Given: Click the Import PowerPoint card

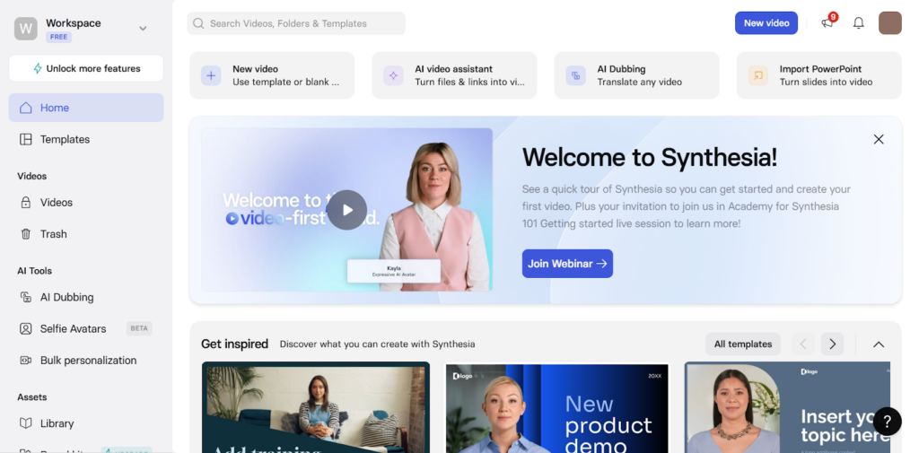Looking at the screenshot, I should (x=818, y=75).
